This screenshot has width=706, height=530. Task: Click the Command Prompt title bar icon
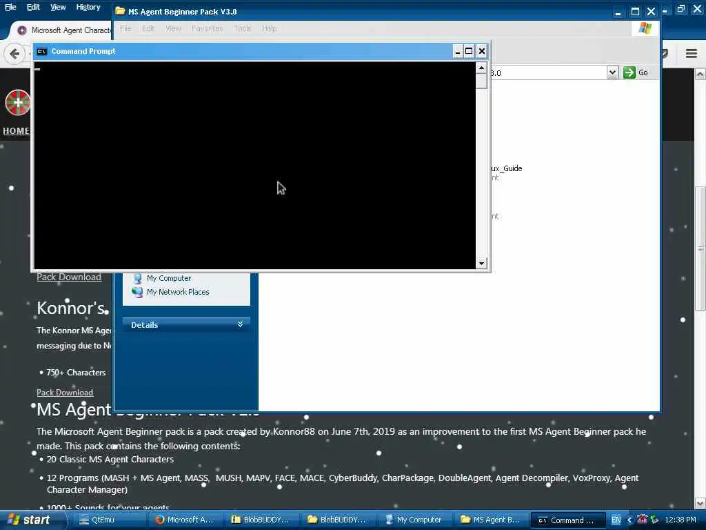42,51
